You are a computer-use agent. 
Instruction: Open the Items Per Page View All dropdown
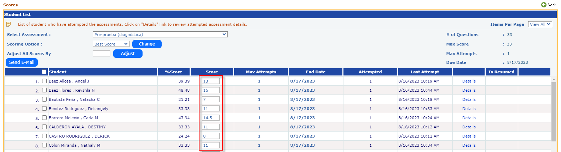(540, 24)
